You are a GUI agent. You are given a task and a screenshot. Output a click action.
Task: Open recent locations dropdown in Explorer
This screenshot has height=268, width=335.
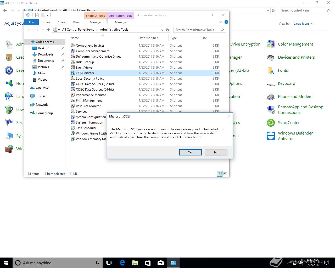point(43,30)
